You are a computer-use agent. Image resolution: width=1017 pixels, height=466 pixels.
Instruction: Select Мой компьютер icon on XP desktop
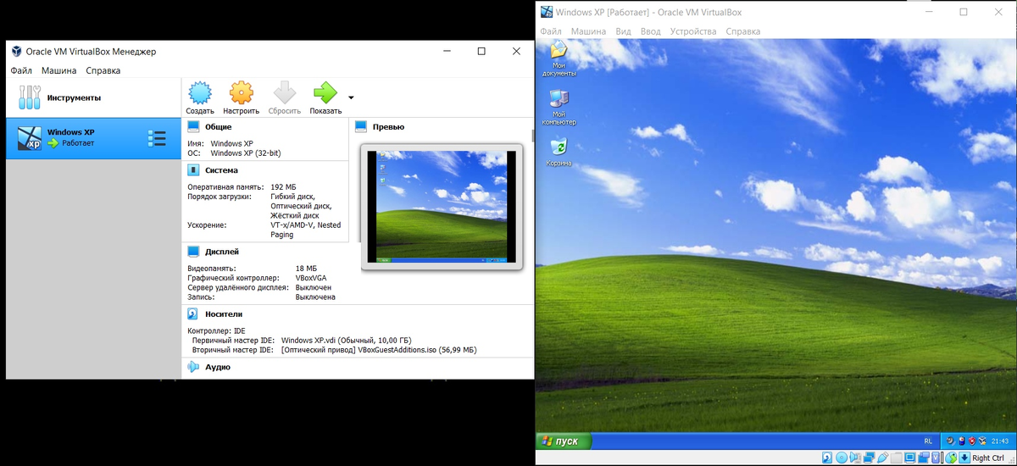[559, 108]
